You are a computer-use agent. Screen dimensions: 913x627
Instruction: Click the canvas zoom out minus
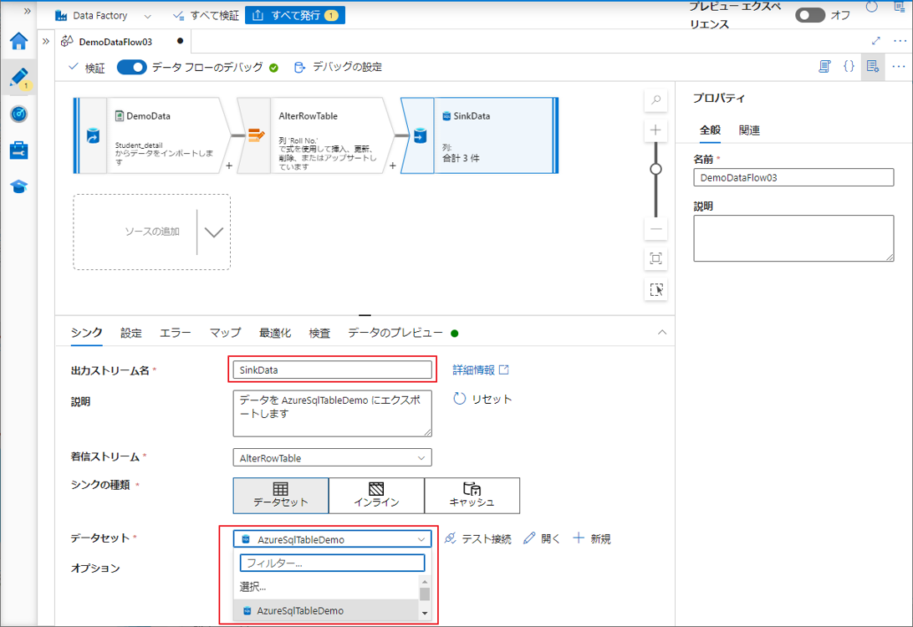pyautogui.click(x=655, y=229)
